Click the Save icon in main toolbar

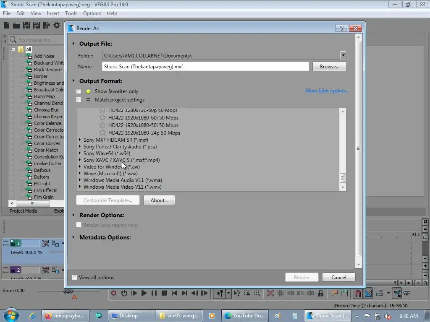pyautogui.click(x=26, y=26)
